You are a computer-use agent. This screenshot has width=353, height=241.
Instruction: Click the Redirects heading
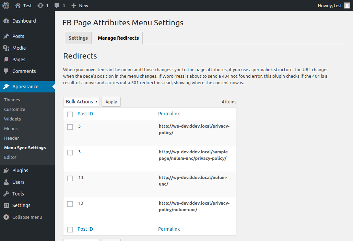[80, 56]
